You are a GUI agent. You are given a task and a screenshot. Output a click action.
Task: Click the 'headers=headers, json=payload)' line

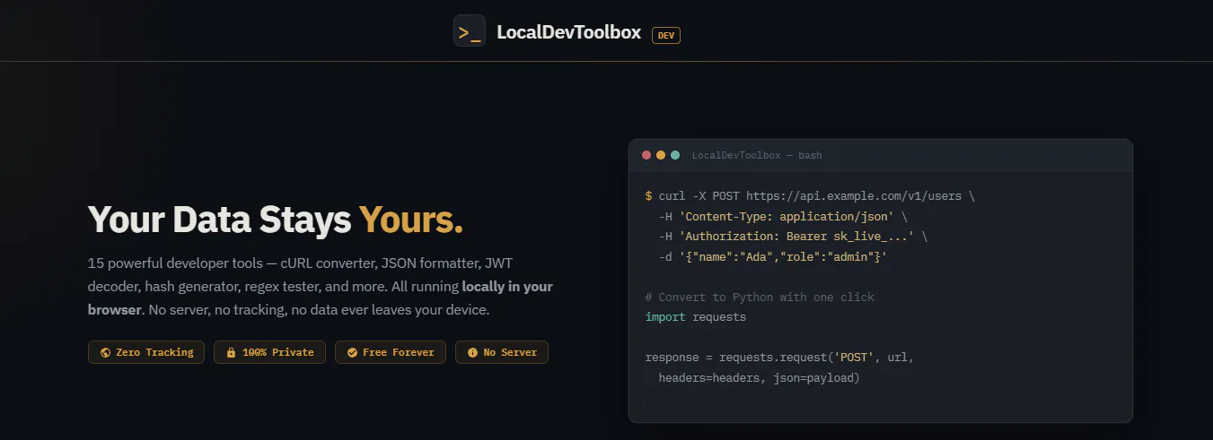(x=760, y=378)
